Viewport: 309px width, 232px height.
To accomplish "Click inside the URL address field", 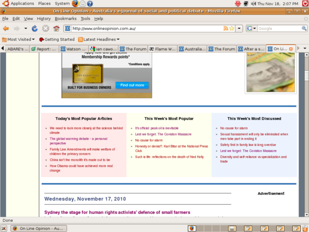I will click(x=147, y=28).
